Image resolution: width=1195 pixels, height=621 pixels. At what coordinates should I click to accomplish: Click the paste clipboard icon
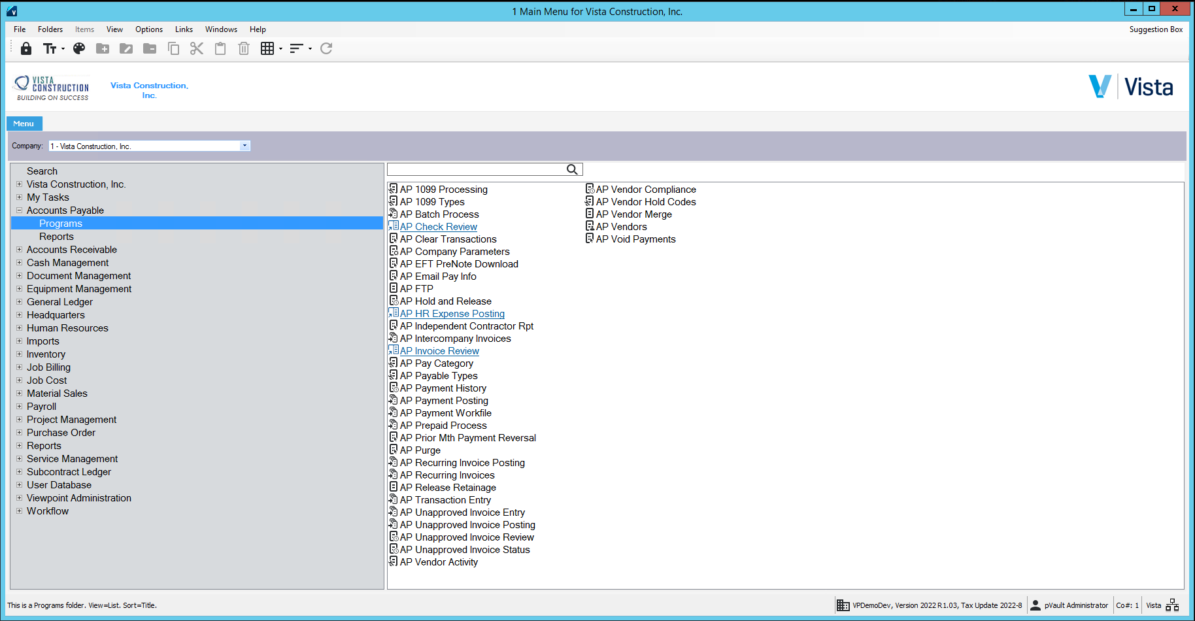[x=220, y=48]
